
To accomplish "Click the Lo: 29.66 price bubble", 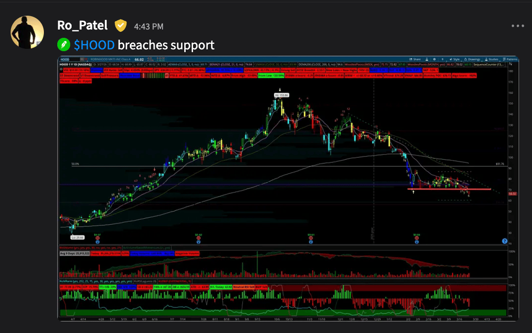I will coord(78,238).
